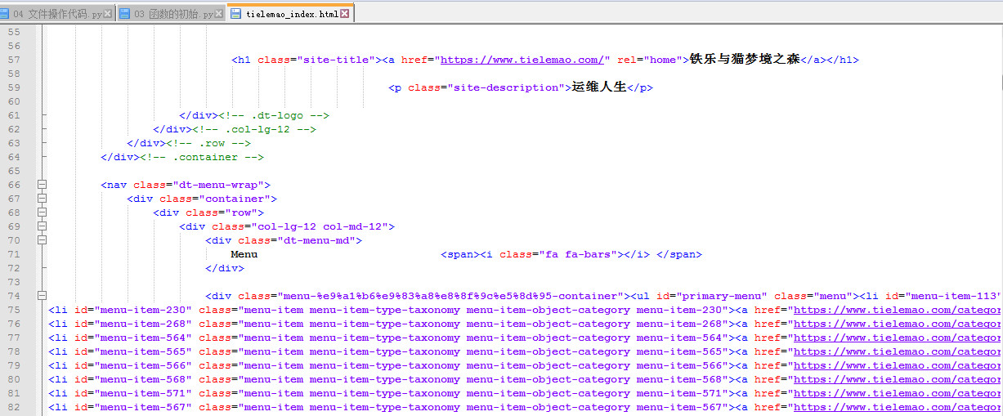Switch to the 03 函数的初始.py tab
The image size is (1003, 416).
(171, 13)
